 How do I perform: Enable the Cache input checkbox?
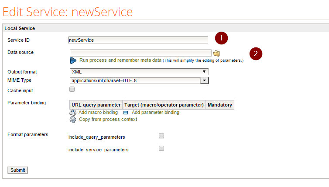[x=72, y=89]
